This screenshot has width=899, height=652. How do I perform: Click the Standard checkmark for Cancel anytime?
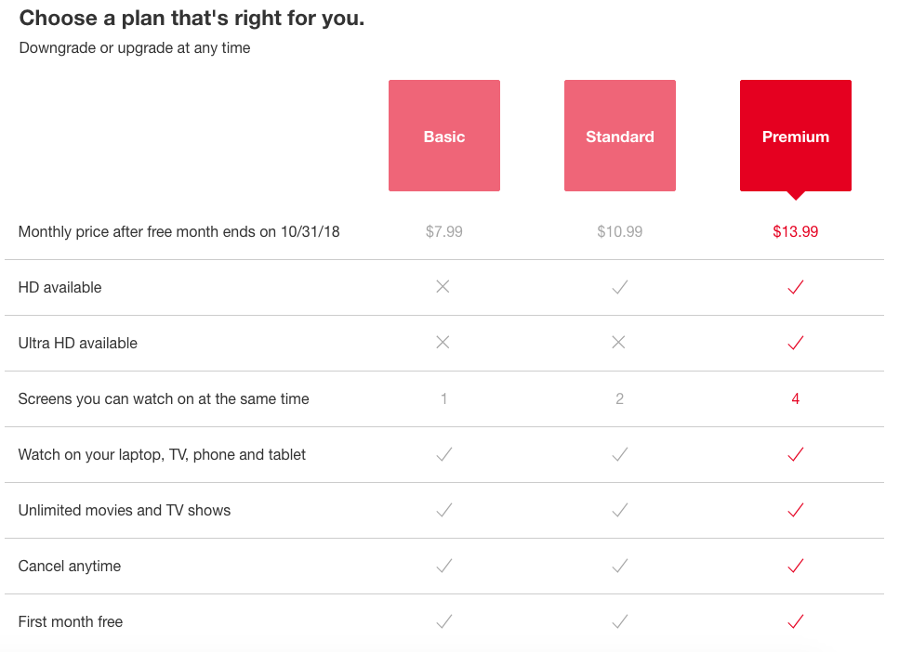click(619, 566)
